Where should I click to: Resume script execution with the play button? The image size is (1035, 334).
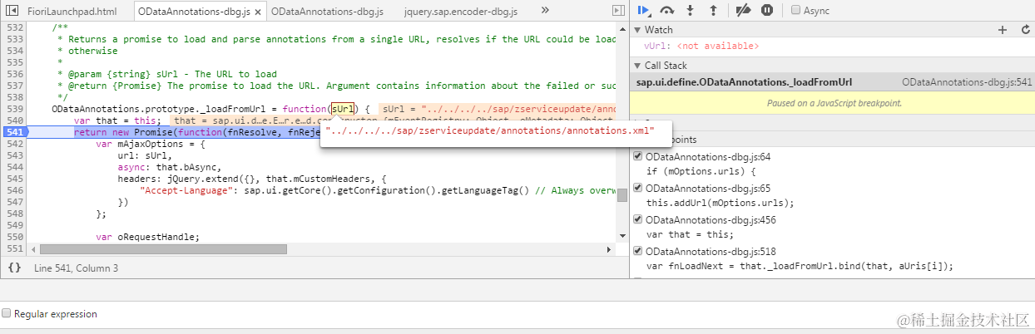point(643,11)
